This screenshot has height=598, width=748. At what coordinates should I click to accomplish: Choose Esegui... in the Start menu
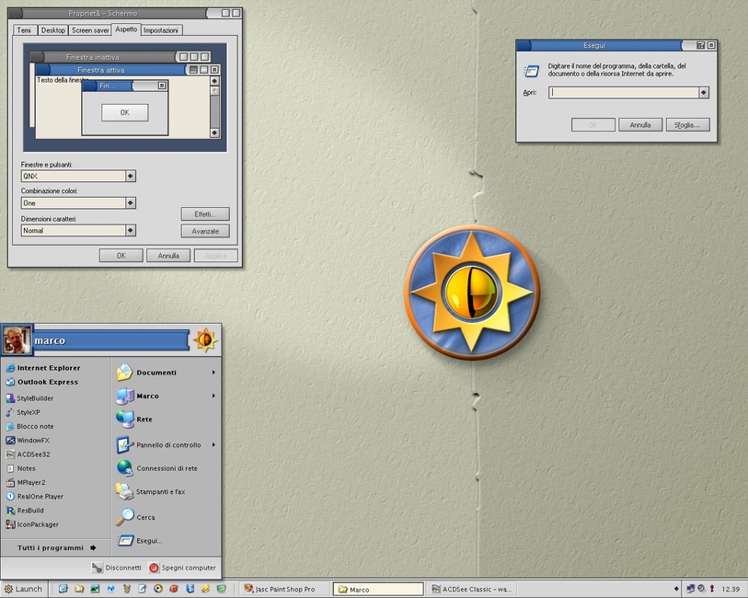coord(139,540)
